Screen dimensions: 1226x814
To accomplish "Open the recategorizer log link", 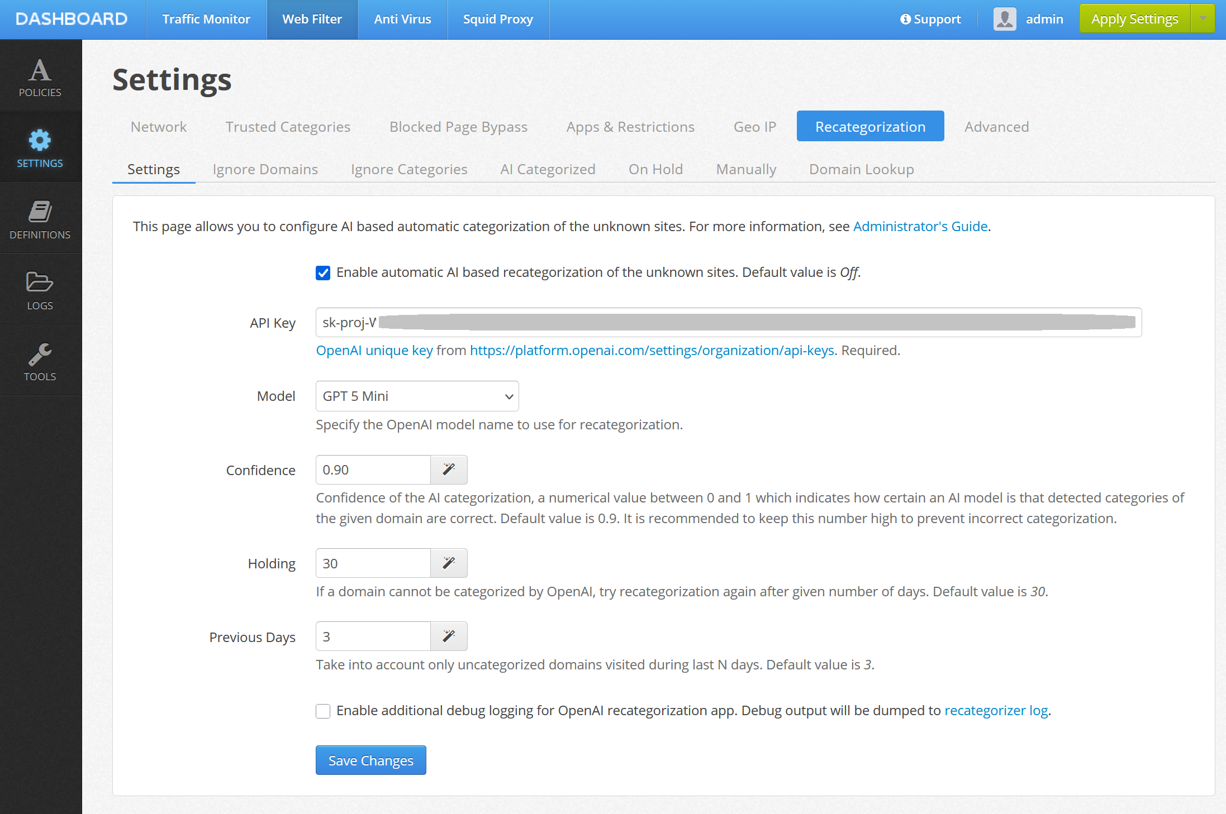I will point(996,711).
